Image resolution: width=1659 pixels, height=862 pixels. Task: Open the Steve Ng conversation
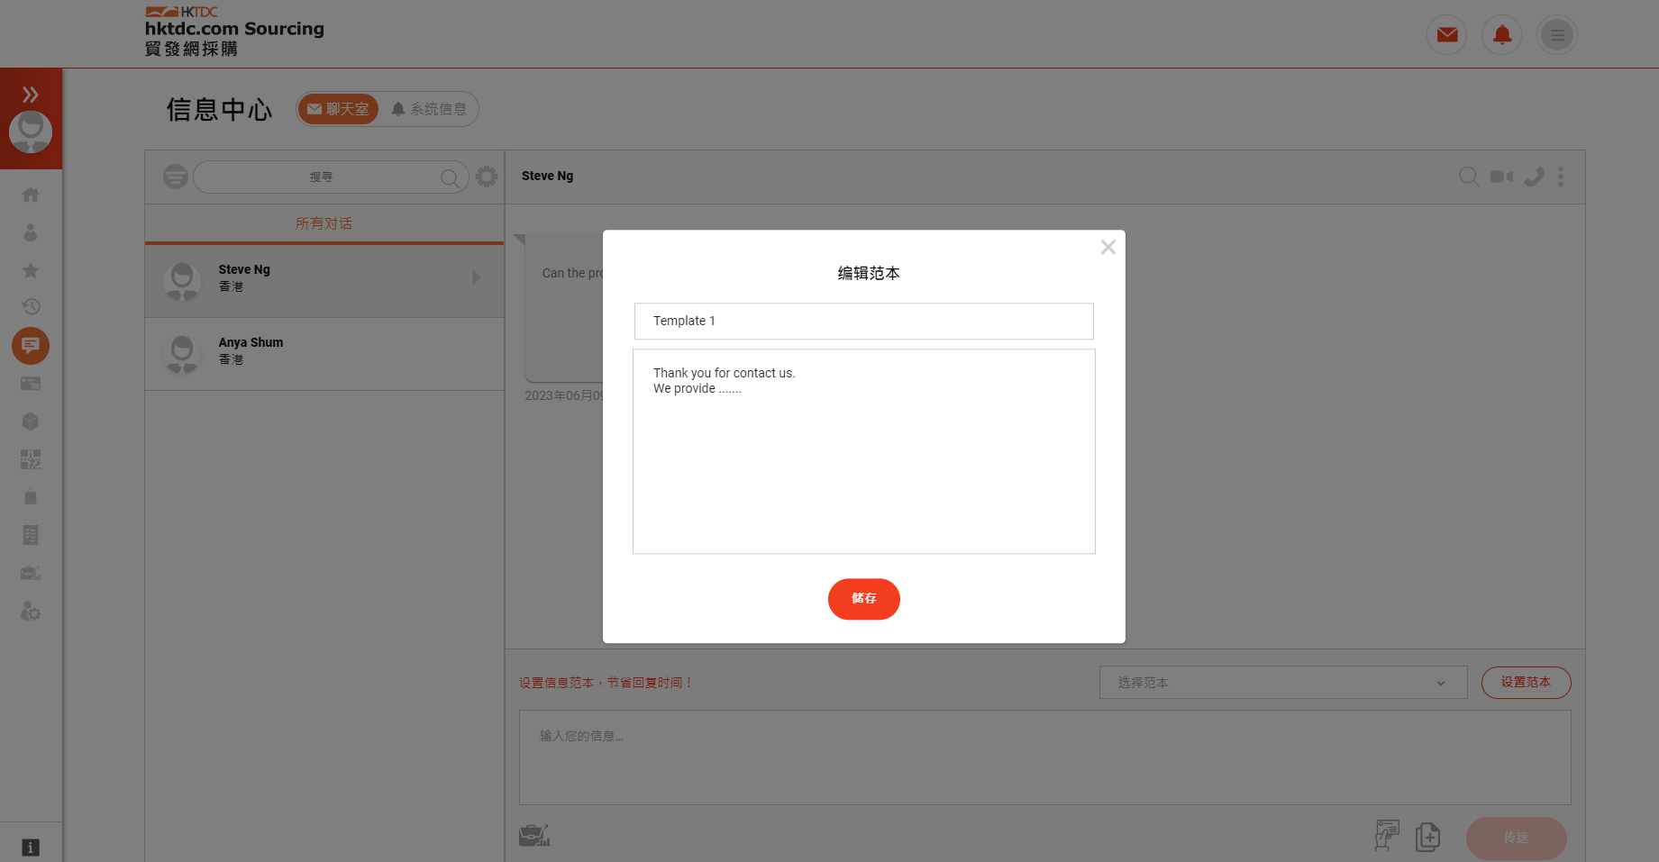click(x=324, y=280)
